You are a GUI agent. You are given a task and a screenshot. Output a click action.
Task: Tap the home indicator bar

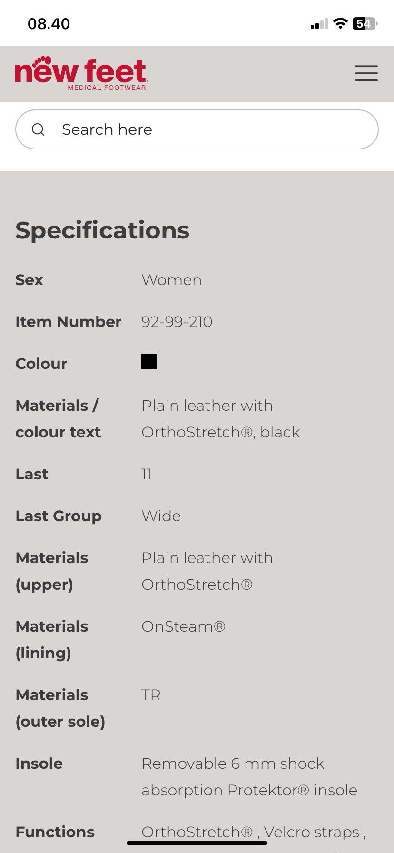click(x=197, y=843)
